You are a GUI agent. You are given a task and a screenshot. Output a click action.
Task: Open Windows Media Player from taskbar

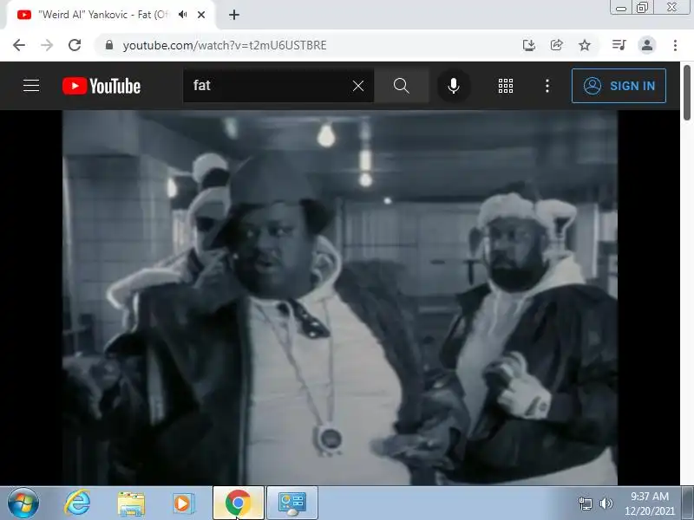182,504
